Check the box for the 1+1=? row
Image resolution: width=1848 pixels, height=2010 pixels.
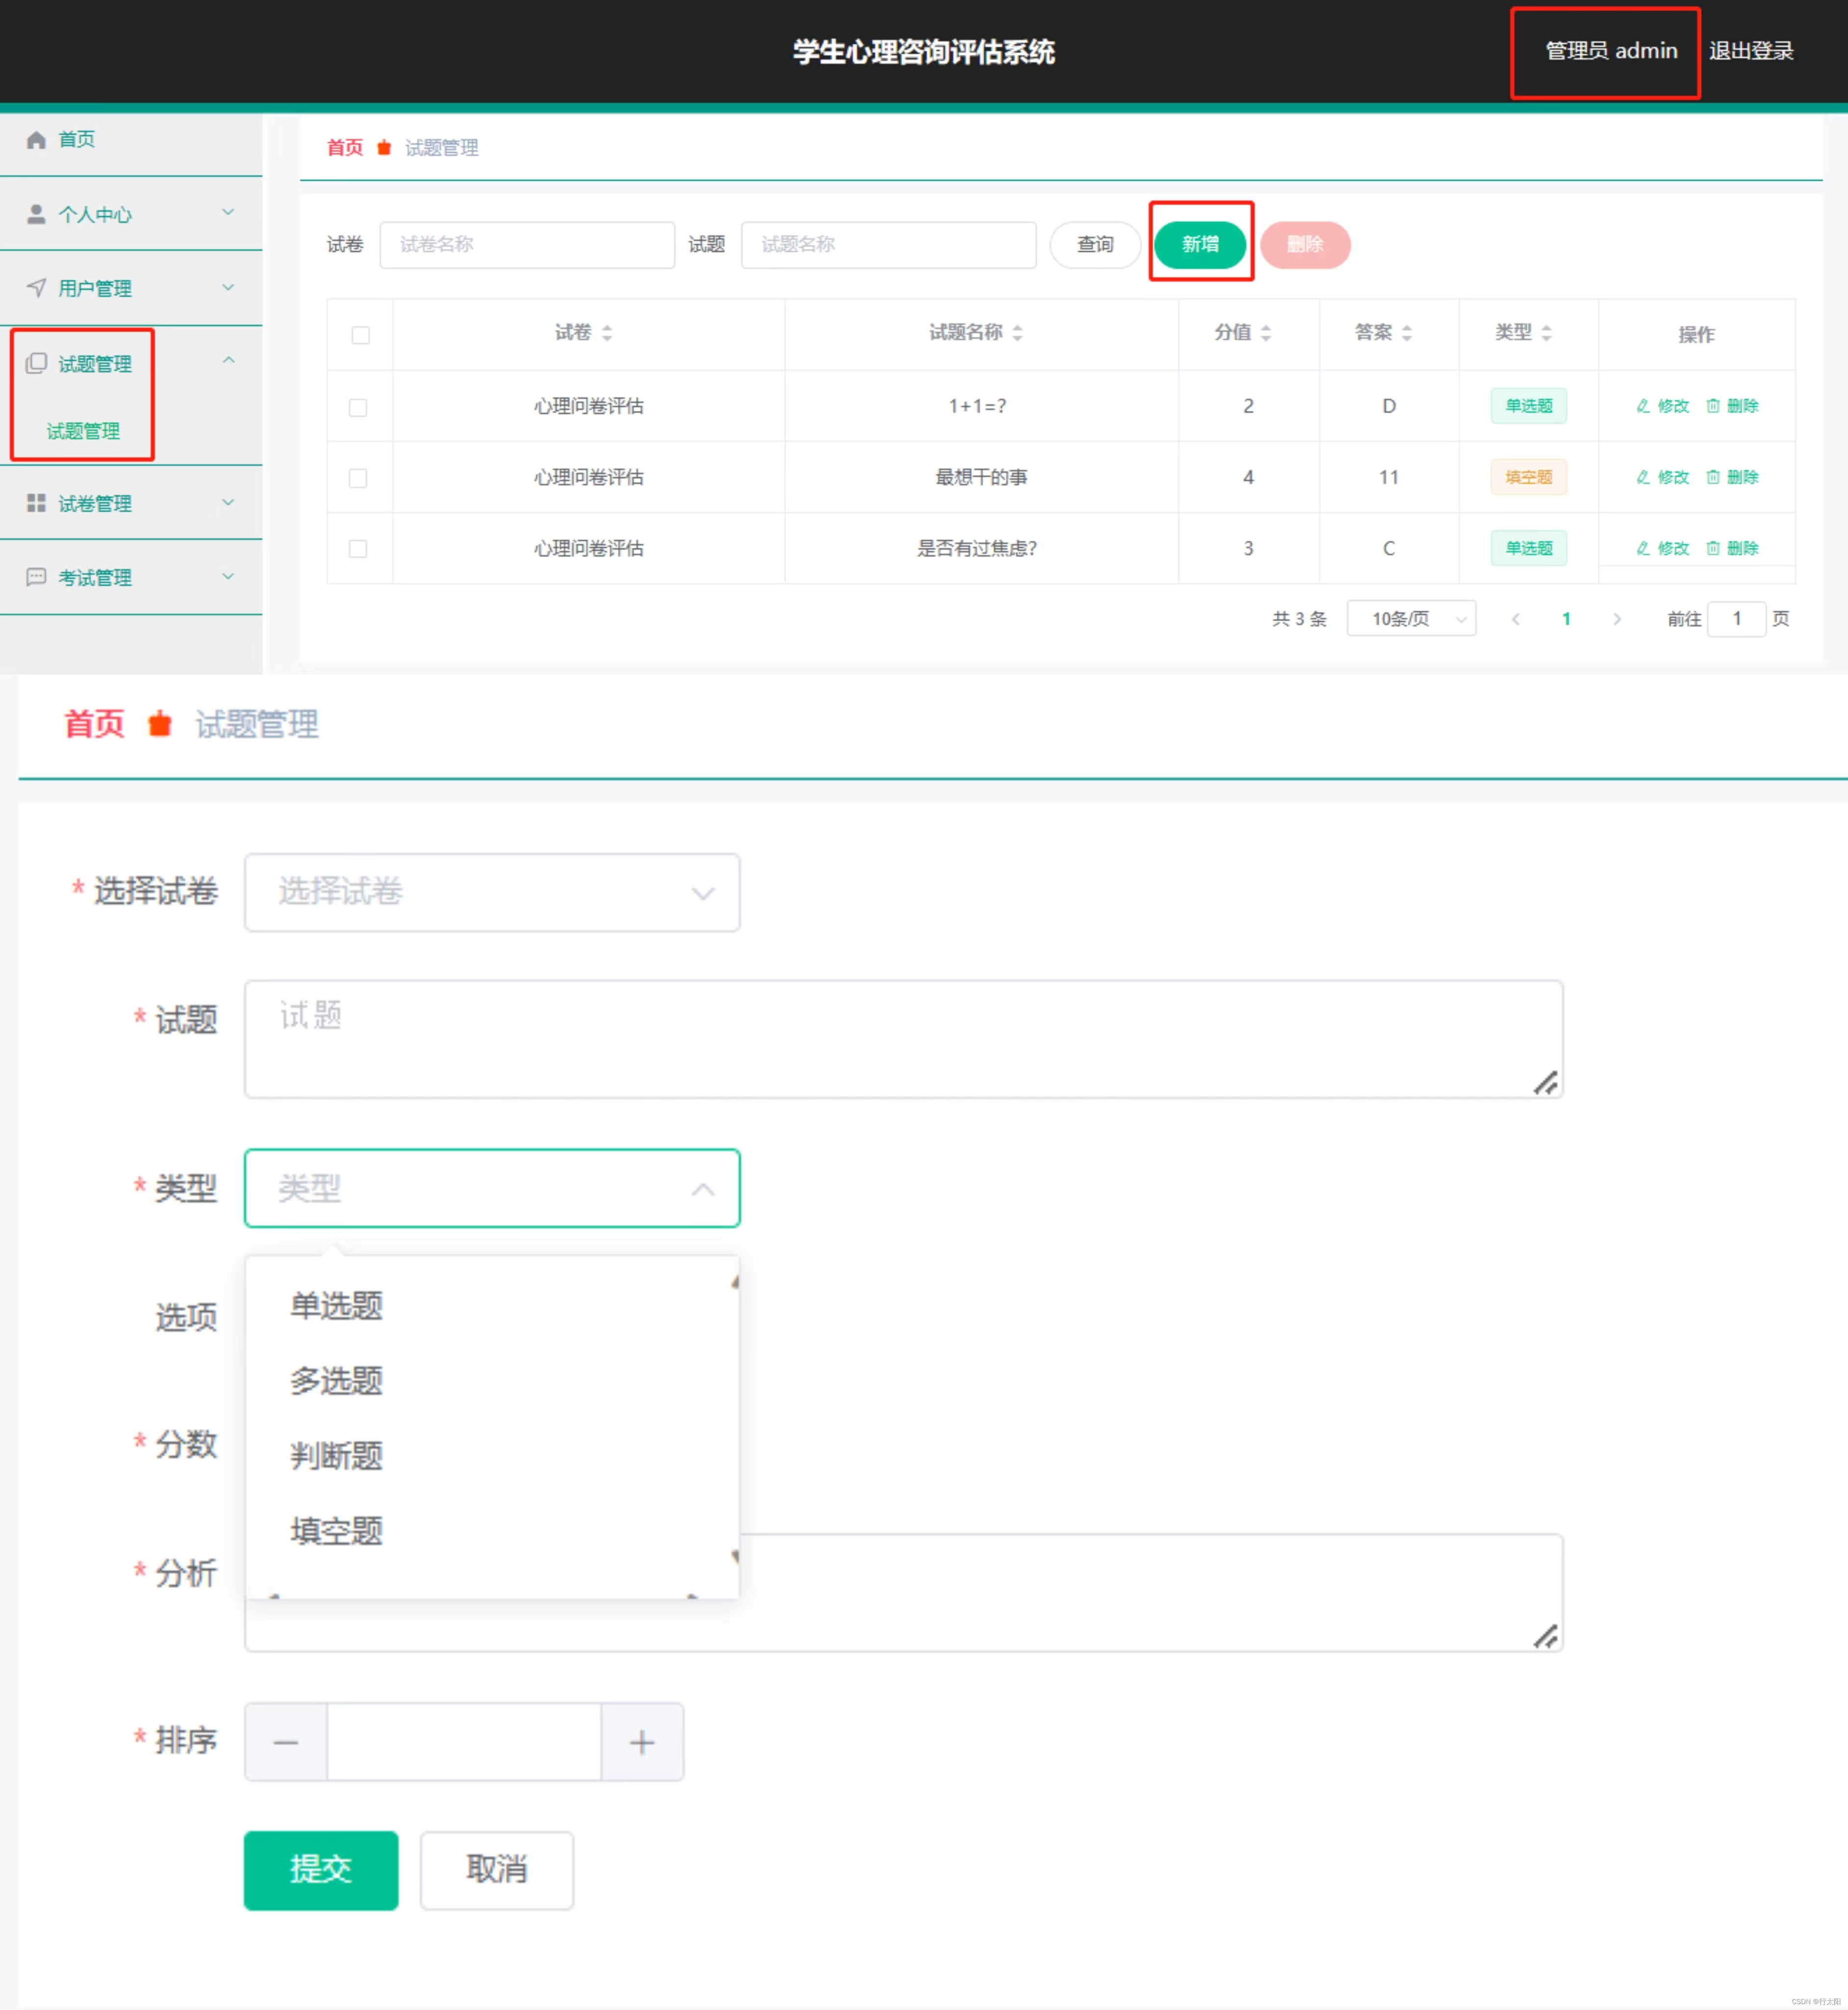tap(358, 407)
